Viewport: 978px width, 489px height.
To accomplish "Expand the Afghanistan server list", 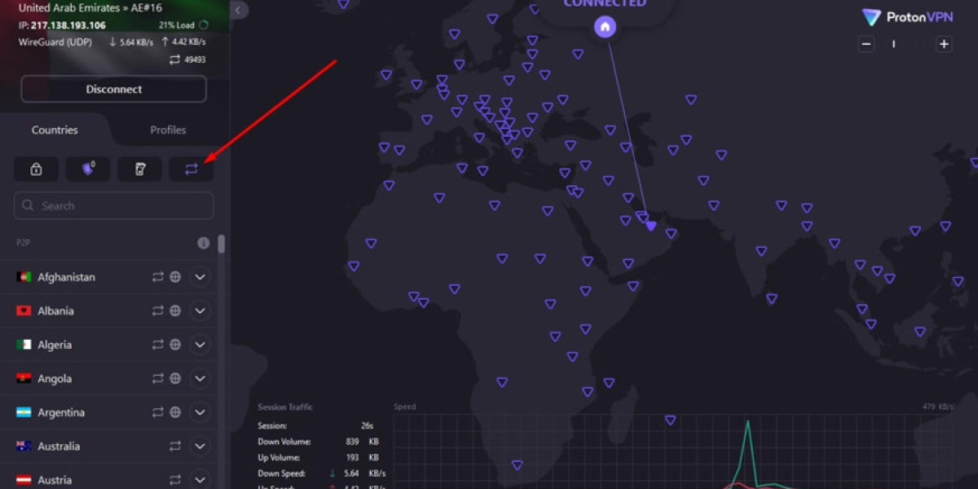I will click(200, 277).
